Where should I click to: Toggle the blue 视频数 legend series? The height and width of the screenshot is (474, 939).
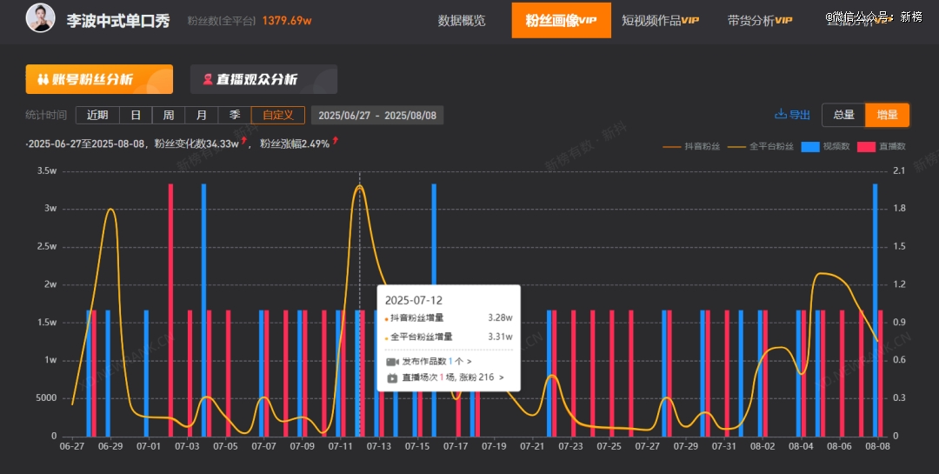825,146
